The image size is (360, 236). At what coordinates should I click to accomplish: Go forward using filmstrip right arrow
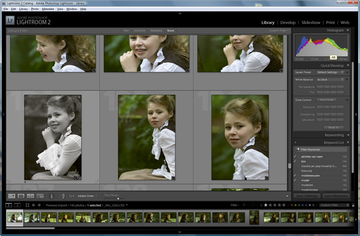(x=39, y=205)
